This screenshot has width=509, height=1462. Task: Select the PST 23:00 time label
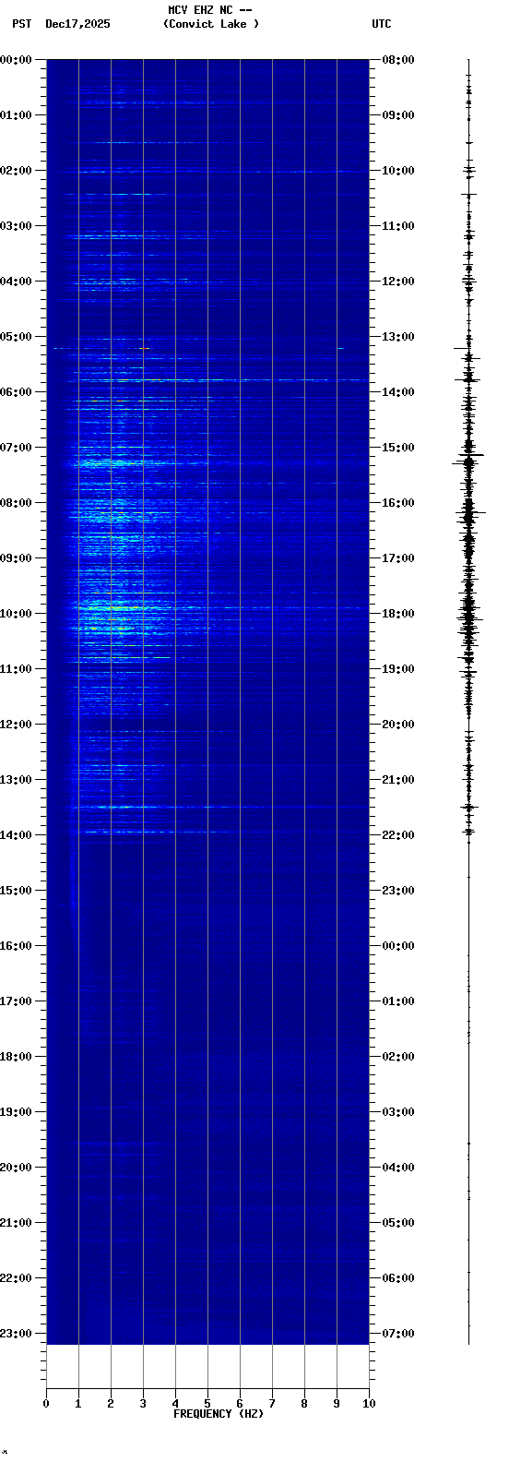[x=17, y=1334]
